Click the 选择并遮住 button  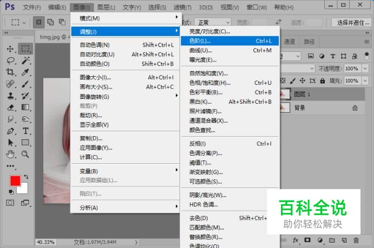point(353,23)
